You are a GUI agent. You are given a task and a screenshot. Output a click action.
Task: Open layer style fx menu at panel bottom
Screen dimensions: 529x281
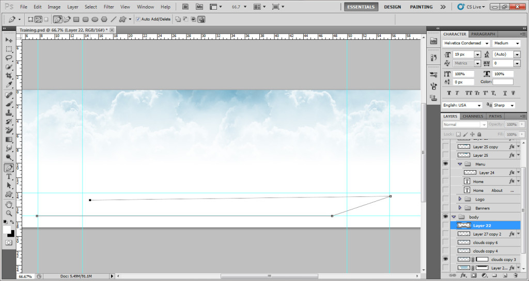(x=463, y=275)
